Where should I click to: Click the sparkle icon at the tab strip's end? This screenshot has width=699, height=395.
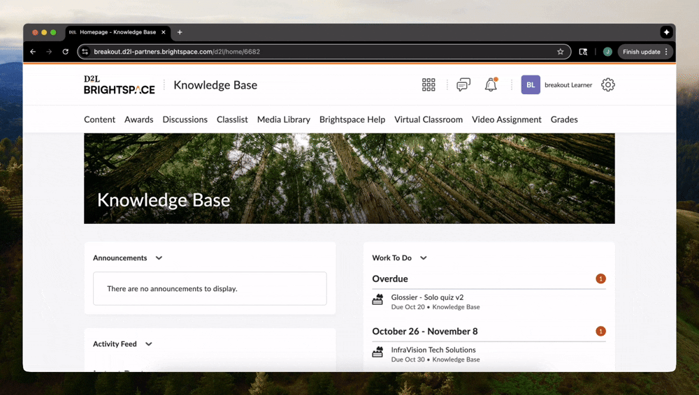666,32
